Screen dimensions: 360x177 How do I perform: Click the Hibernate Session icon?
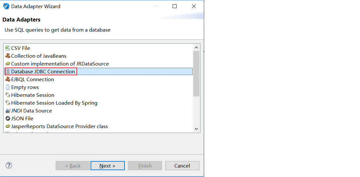pyautogui.click(x=8, y=95)
